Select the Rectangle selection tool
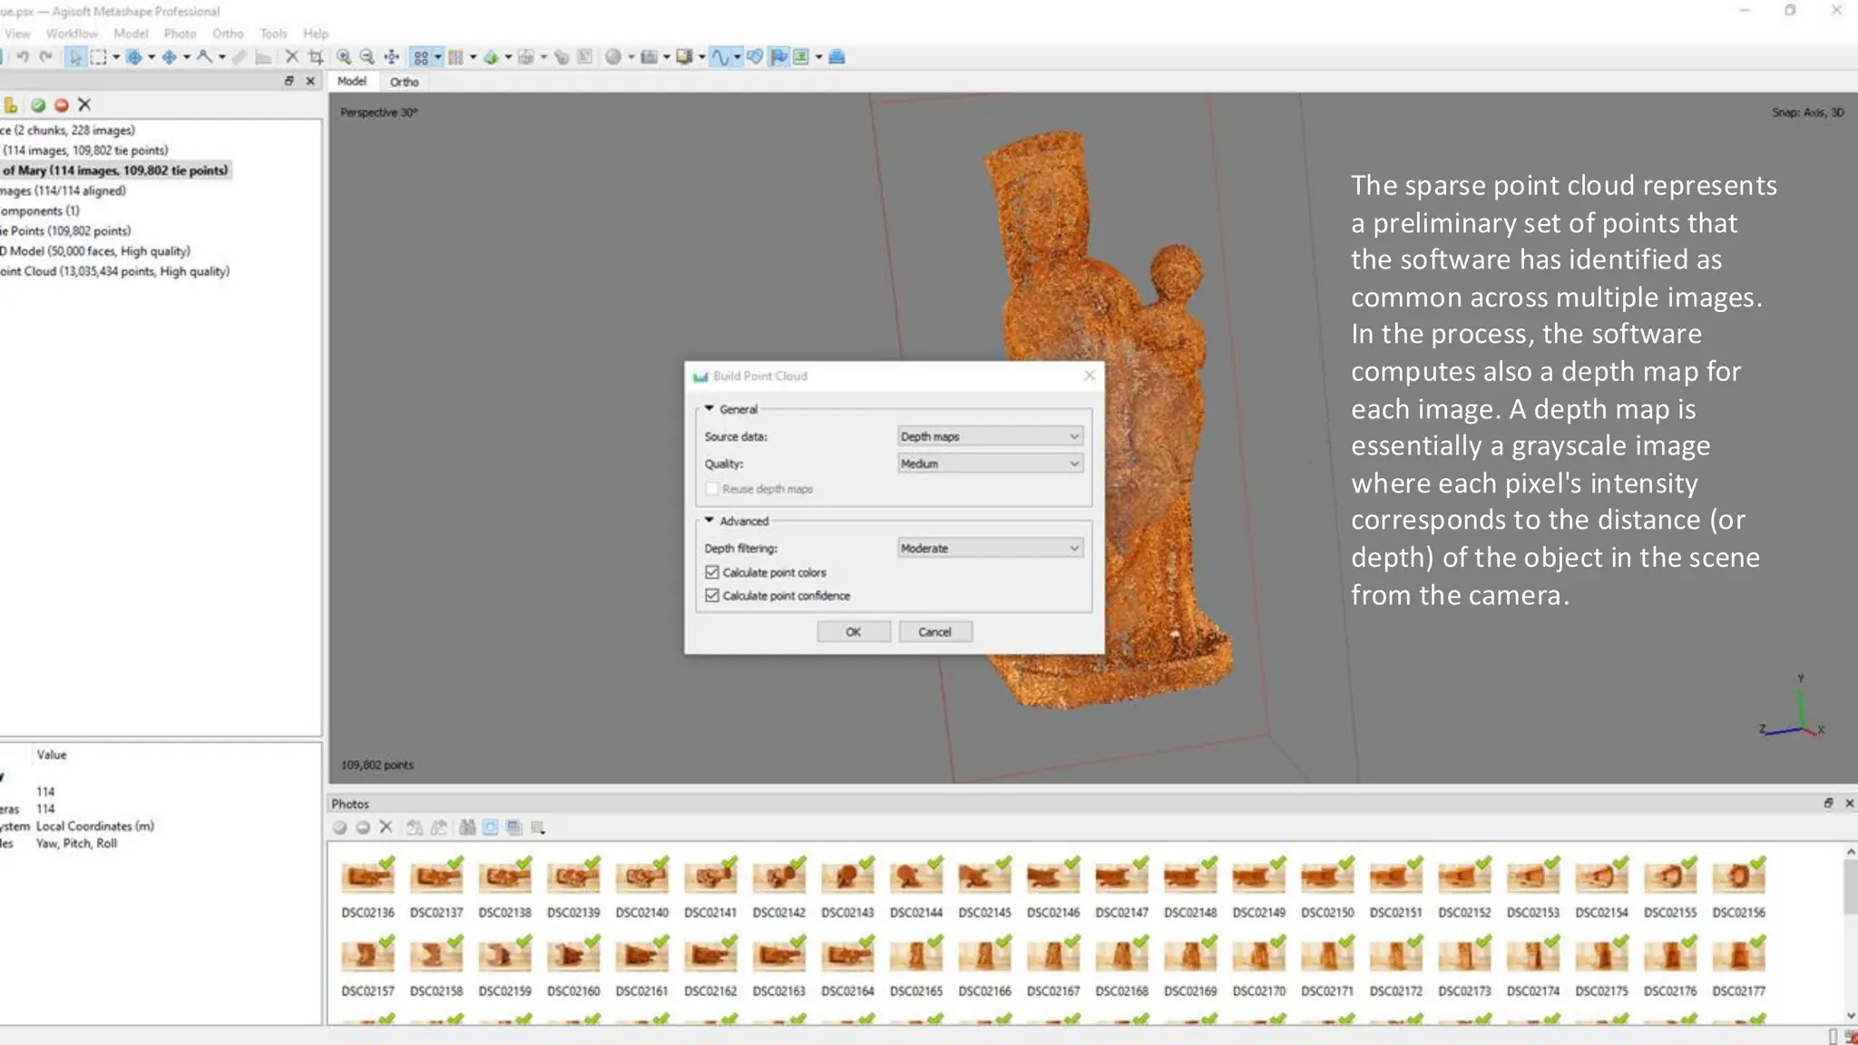The height and width of the screenshot is (1045, 1858). [x=98, y=57]
